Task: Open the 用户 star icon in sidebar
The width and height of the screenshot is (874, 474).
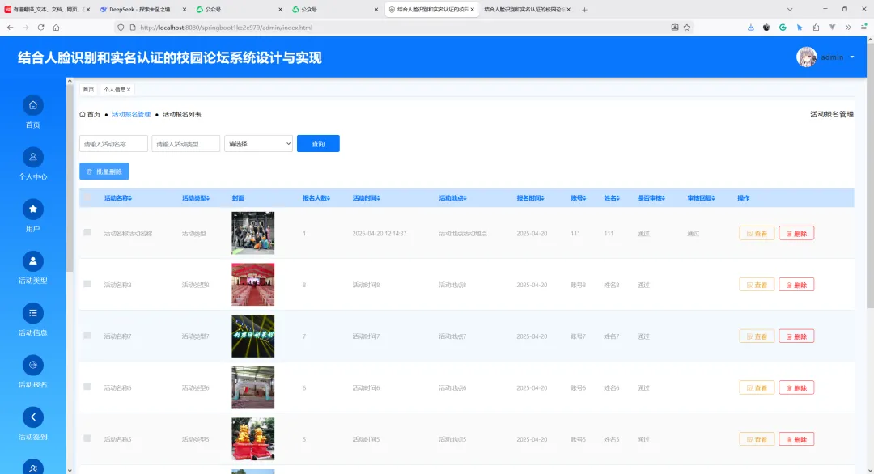Action: click(x=33, y=209)
